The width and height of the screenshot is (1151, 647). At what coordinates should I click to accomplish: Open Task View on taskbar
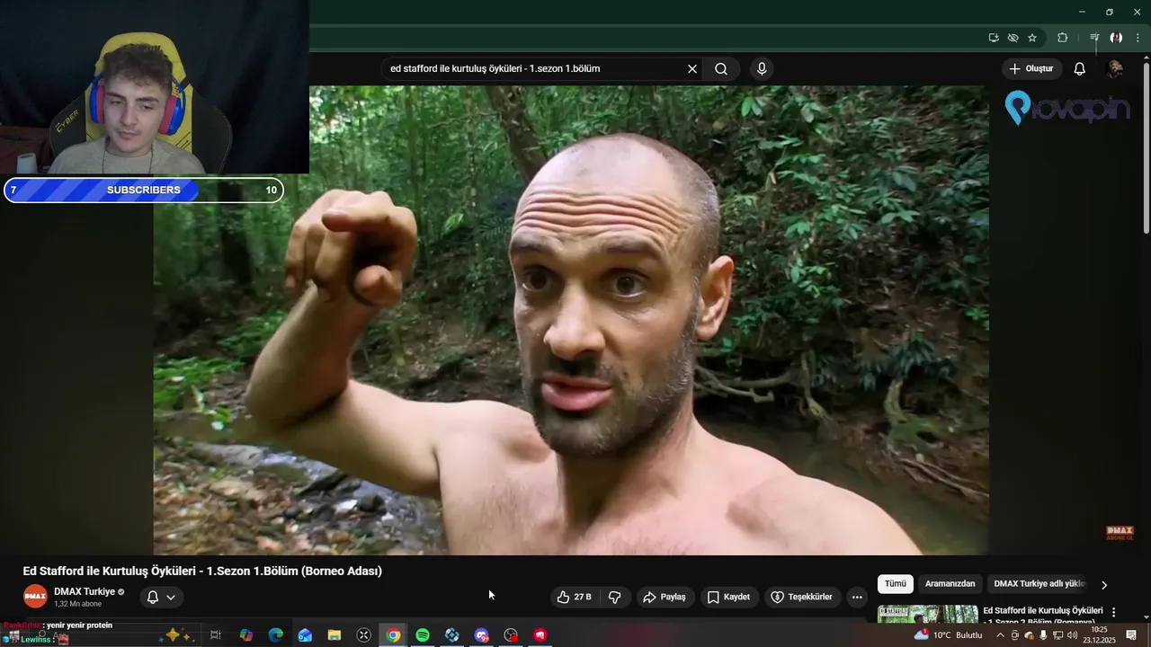click(216, 635)
